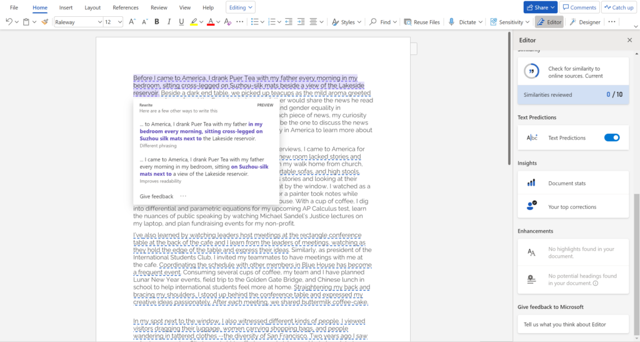Click the Format Painter brush icon
The height and width of the screenshot is (342, 640).
click(x=44, y=22)
